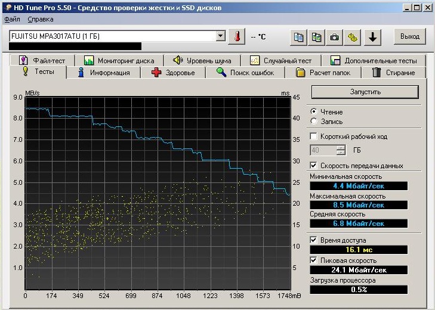
Task: Click the copy screenshot to clipboard icon
Action: coord(316,37)
